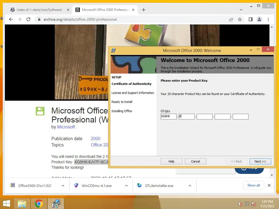Image resolution: width=279 pixels, height=209 pixels.
Task: Click Microsoft author link
Action: coord(66,127)
